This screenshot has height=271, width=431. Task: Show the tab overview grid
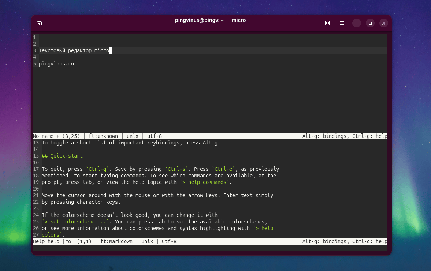[x=327, y=23]
